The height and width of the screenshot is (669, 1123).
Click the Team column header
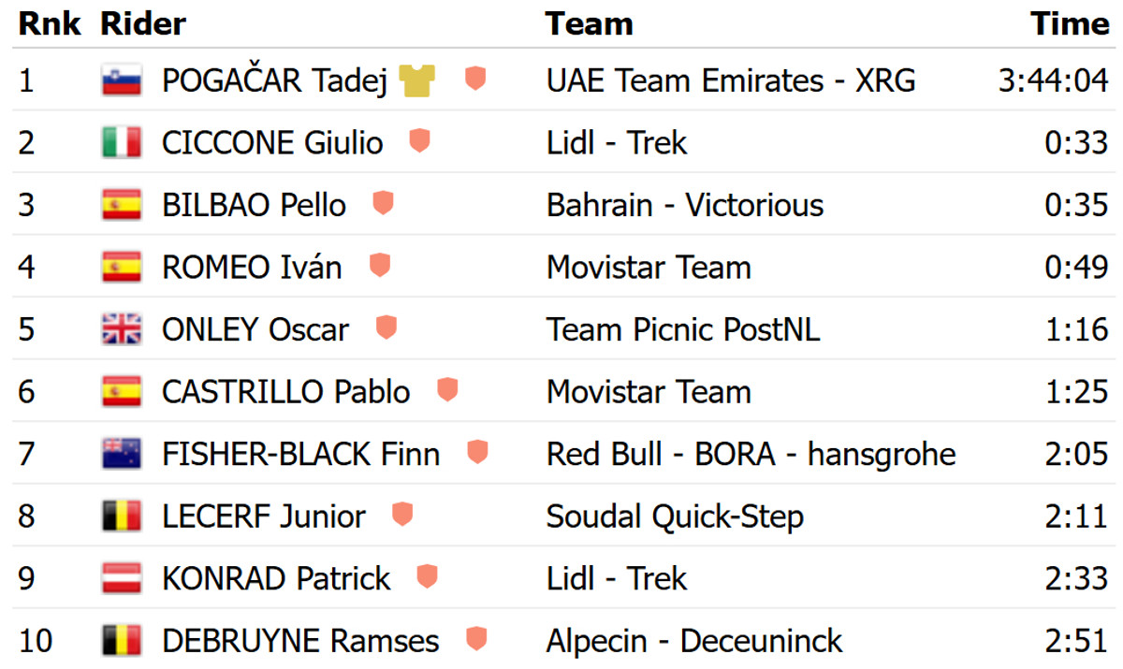[589, 23]
